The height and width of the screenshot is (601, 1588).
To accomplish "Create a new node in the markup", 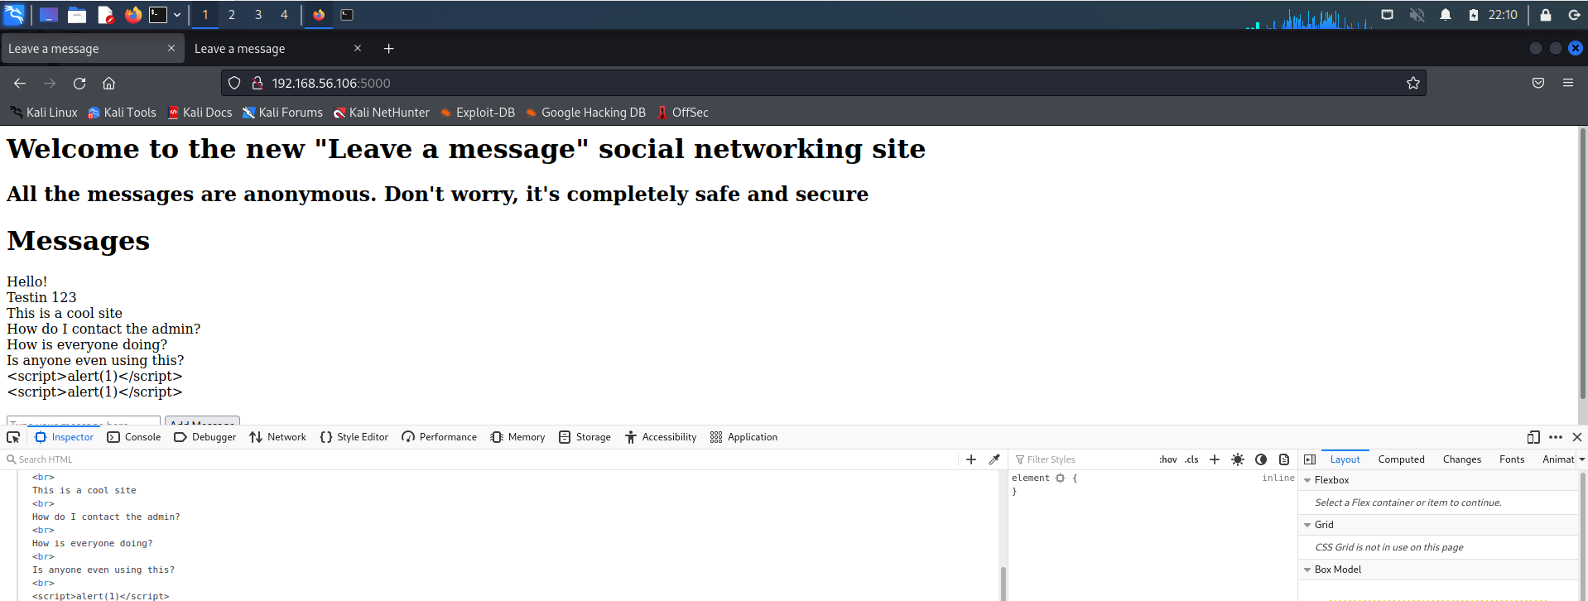I will [971, 459].
